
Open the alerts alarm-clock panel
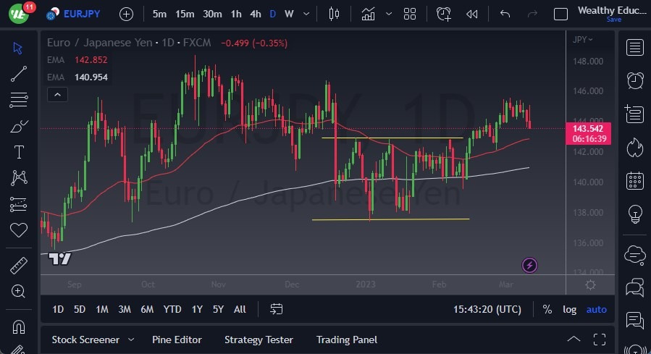635,80
